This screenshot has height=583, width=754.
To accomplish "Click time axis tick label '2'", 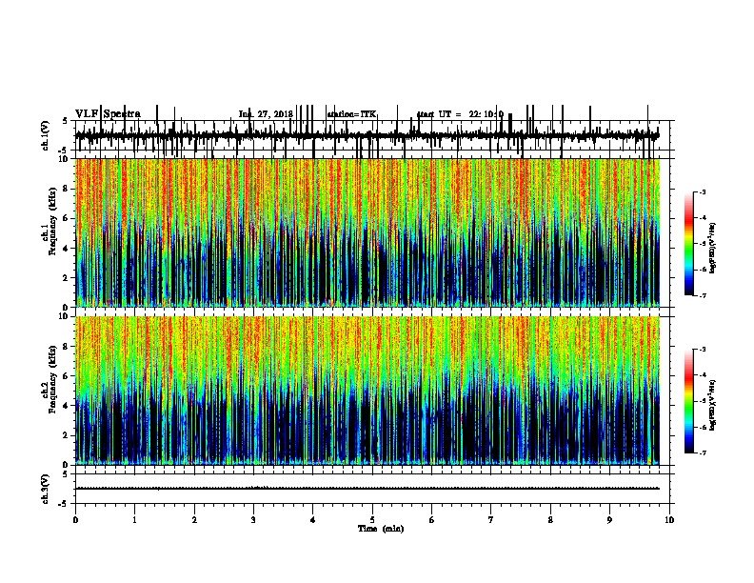I will (x=194, y=520).
